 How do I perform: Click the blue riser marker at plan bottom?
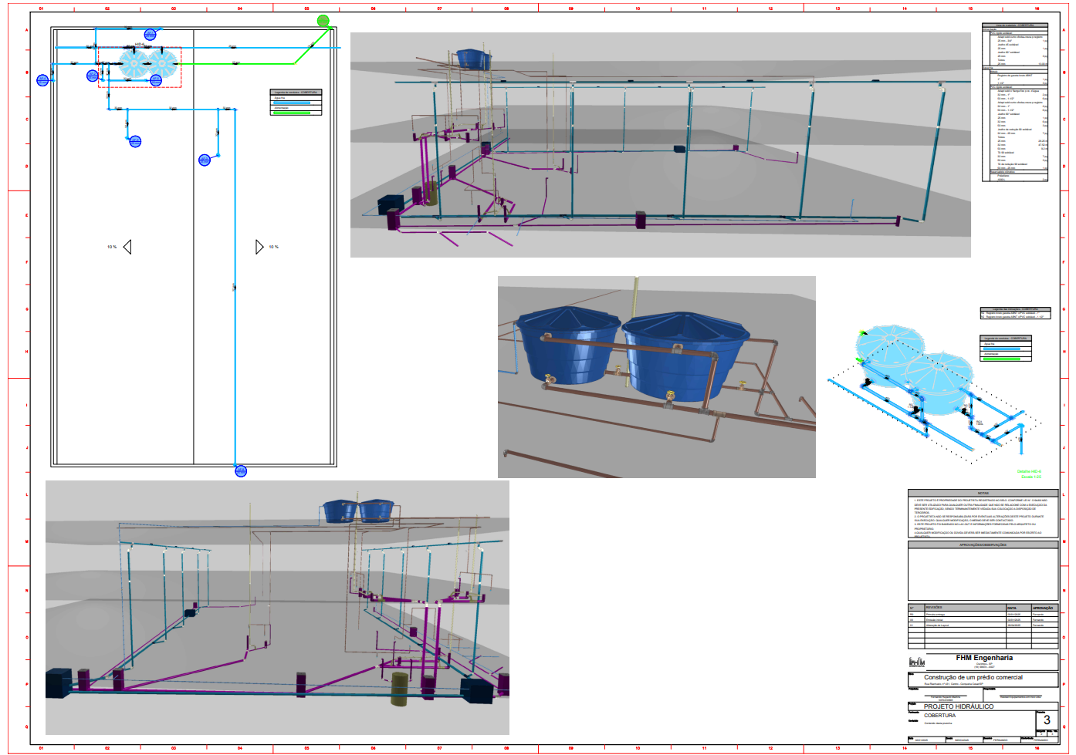tap(241, 471)
